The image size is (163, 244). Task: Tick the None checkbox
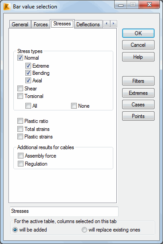(74, 106)
